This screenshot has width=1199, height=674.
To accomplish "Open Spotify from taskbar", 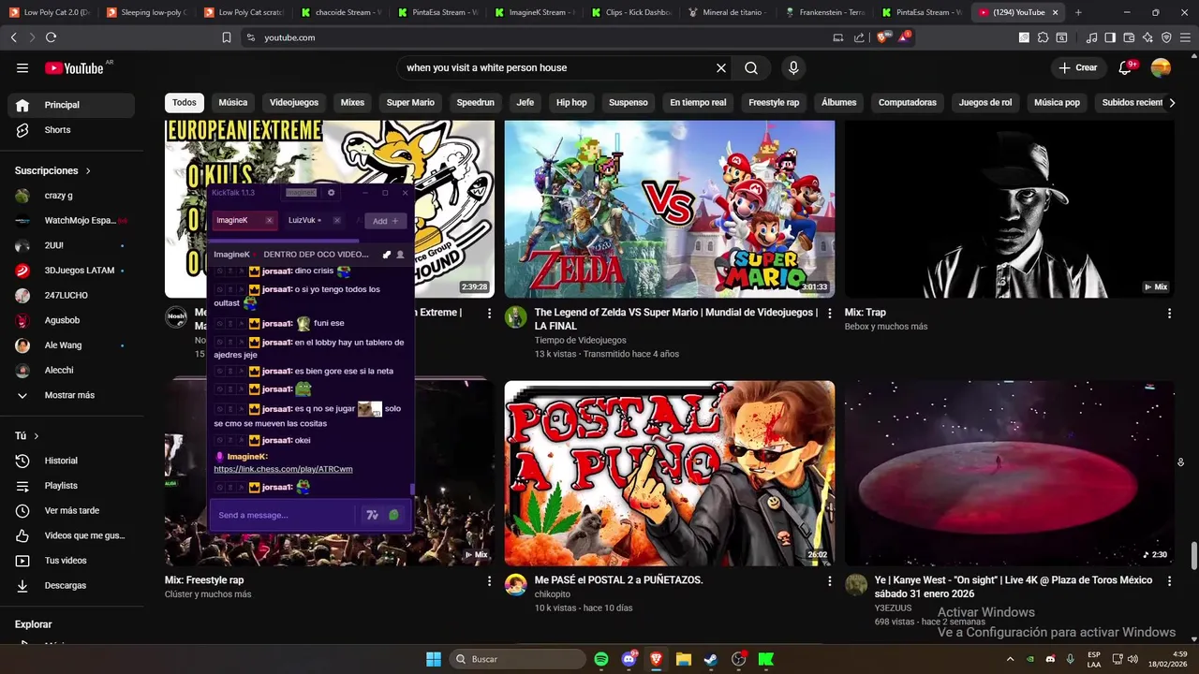I will pos(601,659).
